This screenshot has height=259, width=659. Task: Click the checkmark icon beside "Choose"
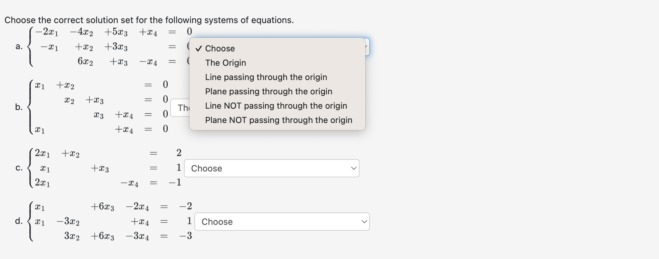pos(198,48)
